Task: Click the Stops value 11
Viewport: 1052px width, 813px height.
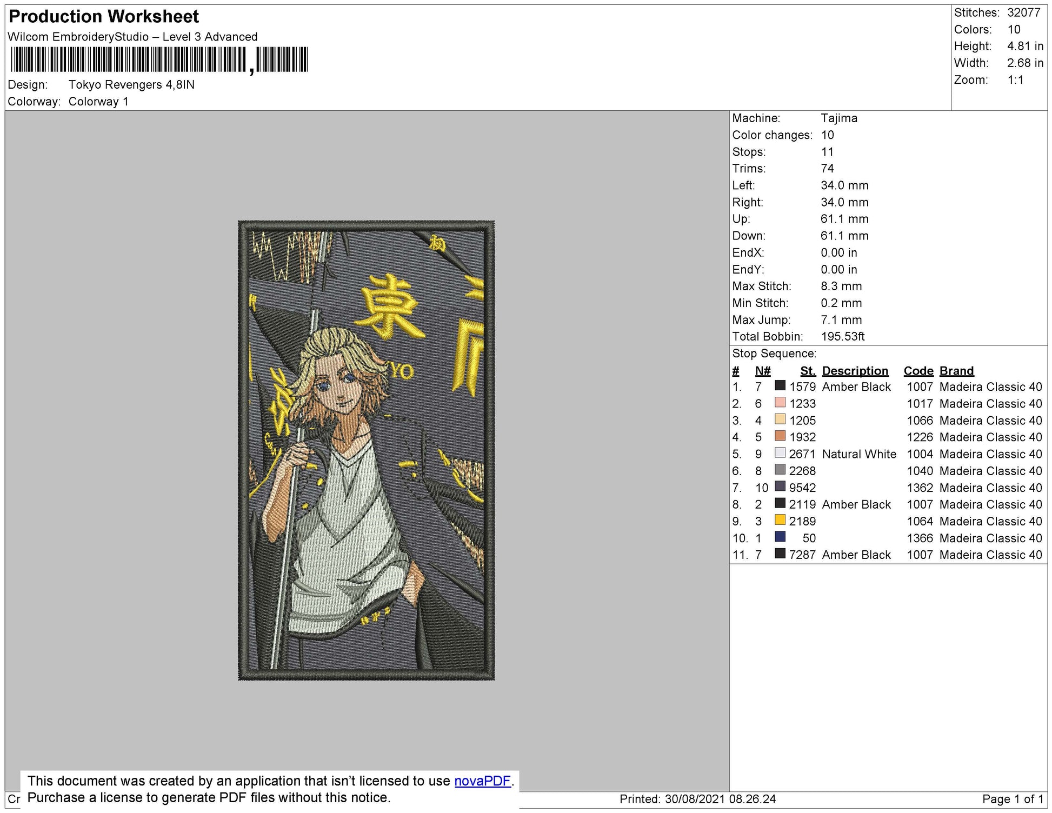Action: [x=827, y=151]
